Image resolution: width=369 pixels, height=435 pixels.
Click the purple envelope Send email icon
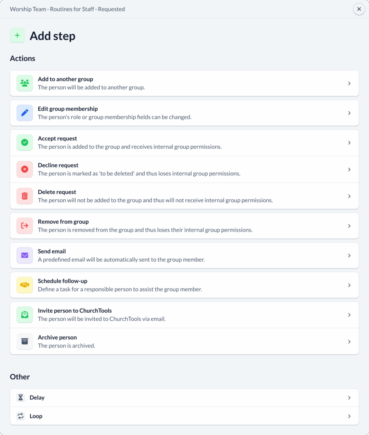[x=25, y=256]
